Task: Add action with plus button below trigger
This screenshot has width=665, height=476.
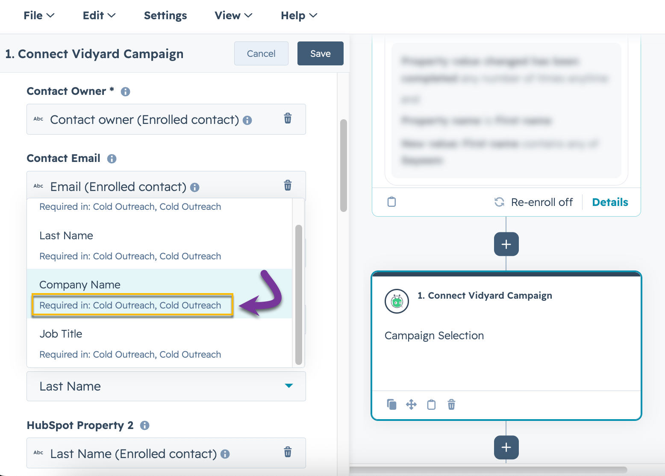Action: pyautogui.click(x=506, y=244)
